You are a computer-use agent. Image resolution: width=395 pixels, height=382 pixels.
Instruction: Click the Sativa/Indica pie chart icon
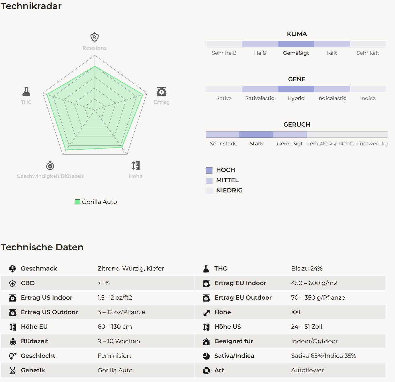point(206,356)
